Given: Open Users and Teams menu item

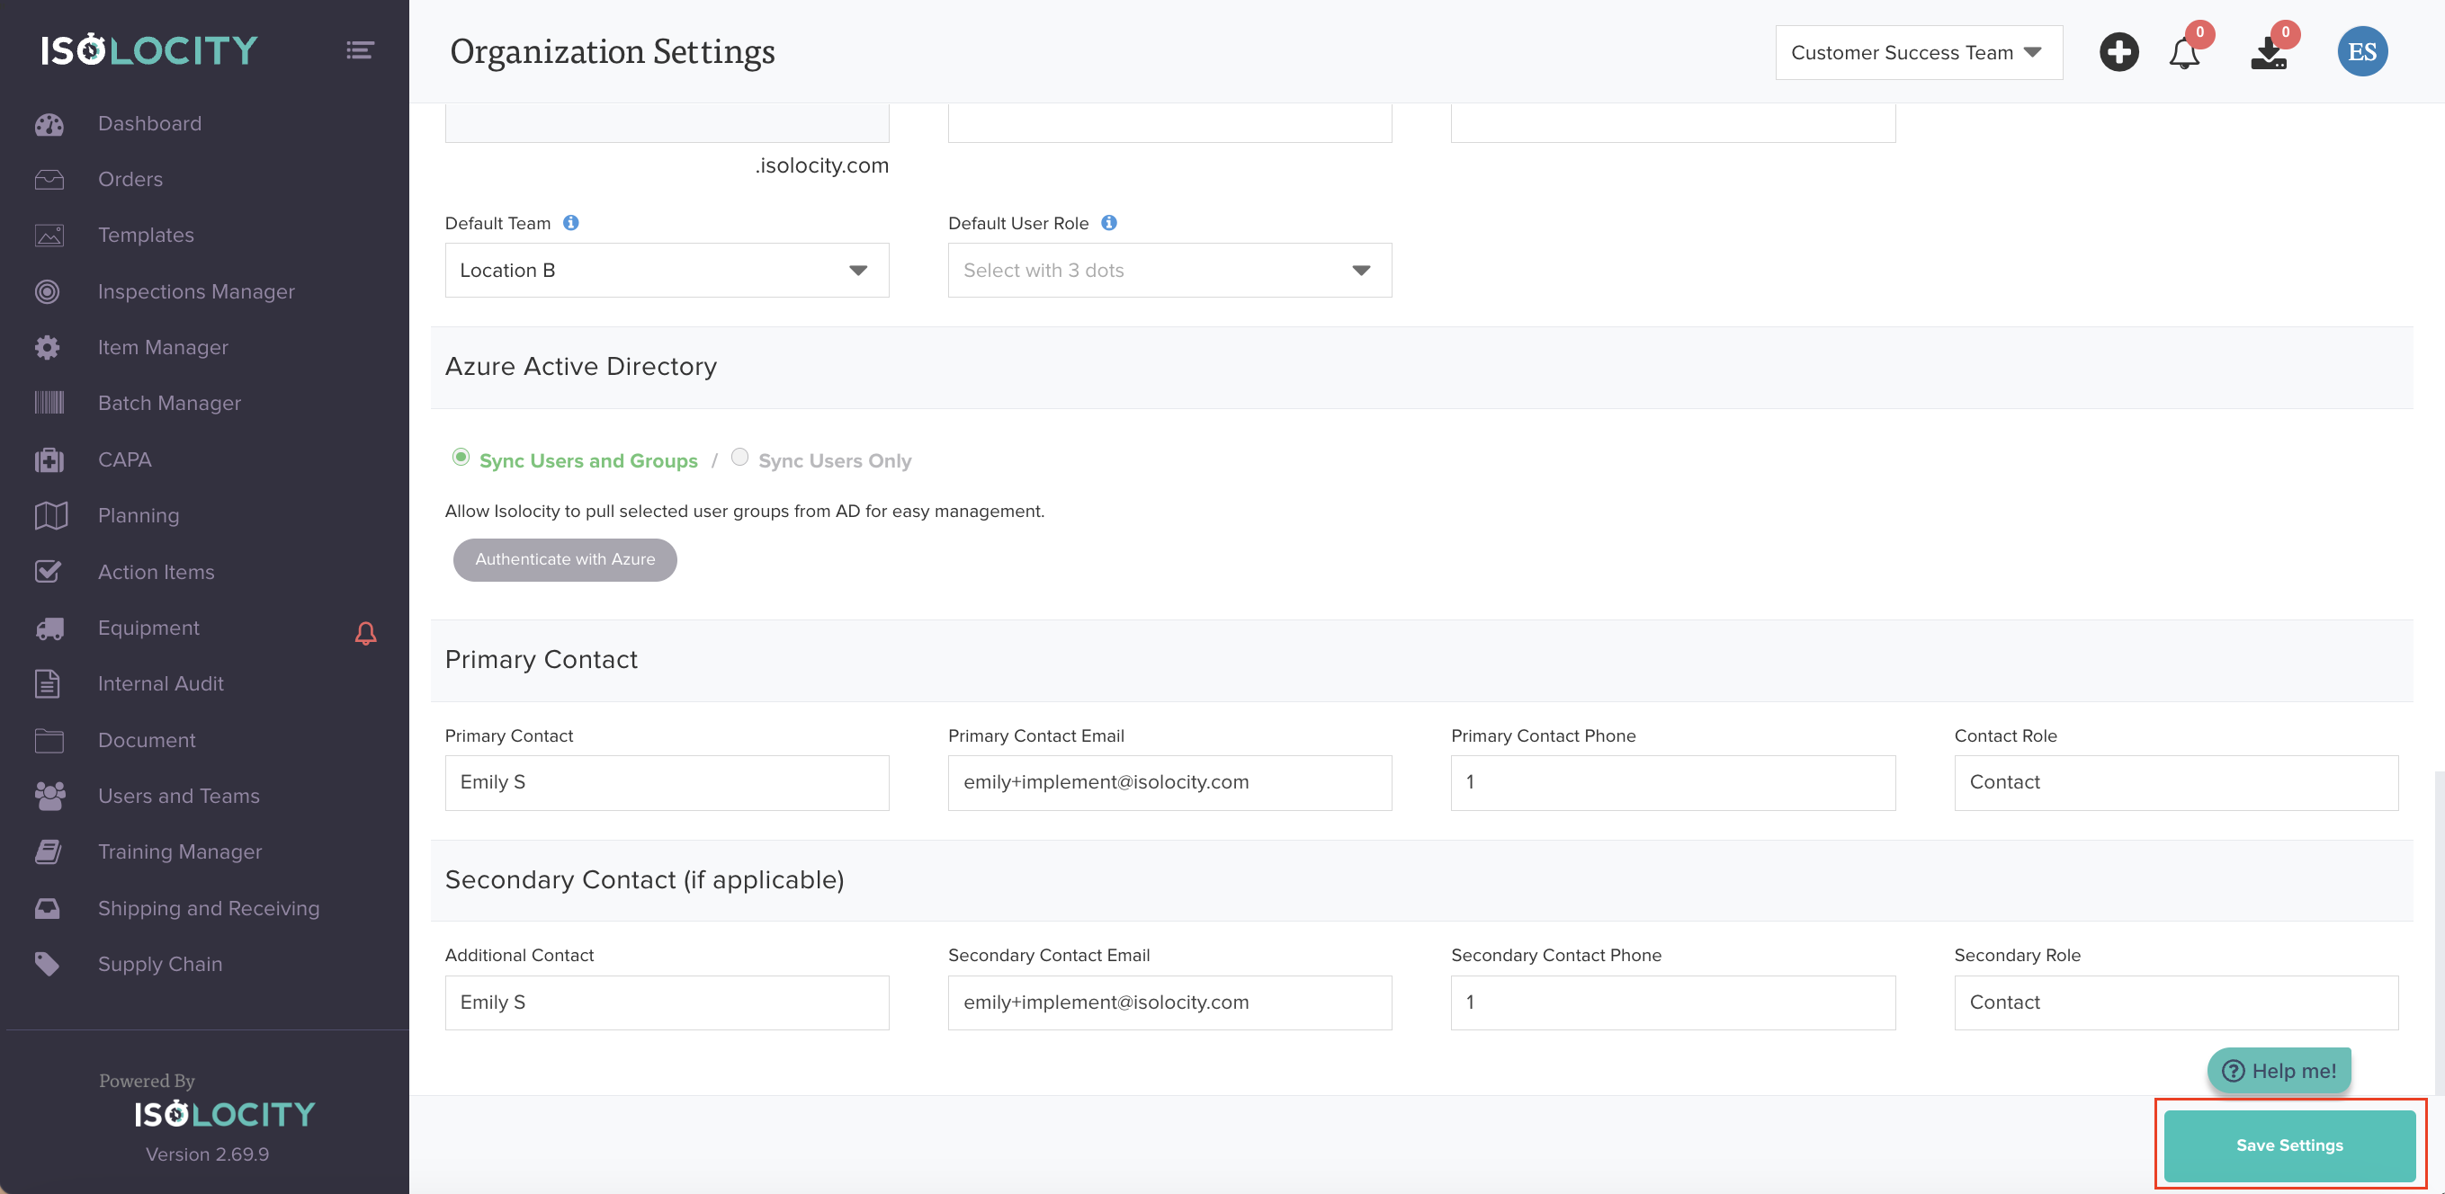Looking at the screenshot, I should [178, 796].
